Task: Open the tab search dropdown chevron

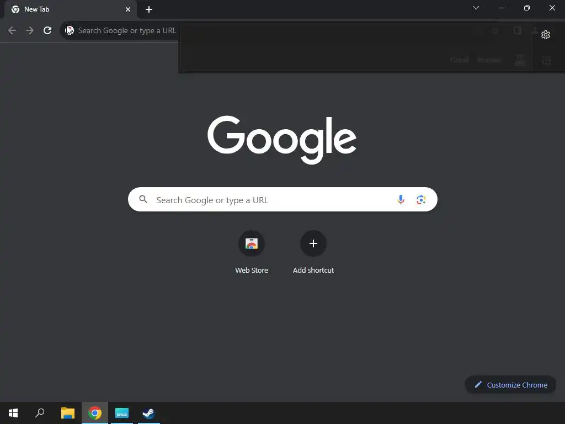Action: (x=476, y=8)
